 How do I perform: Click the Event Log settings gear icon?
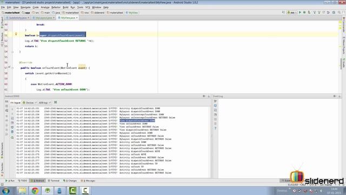335,96
